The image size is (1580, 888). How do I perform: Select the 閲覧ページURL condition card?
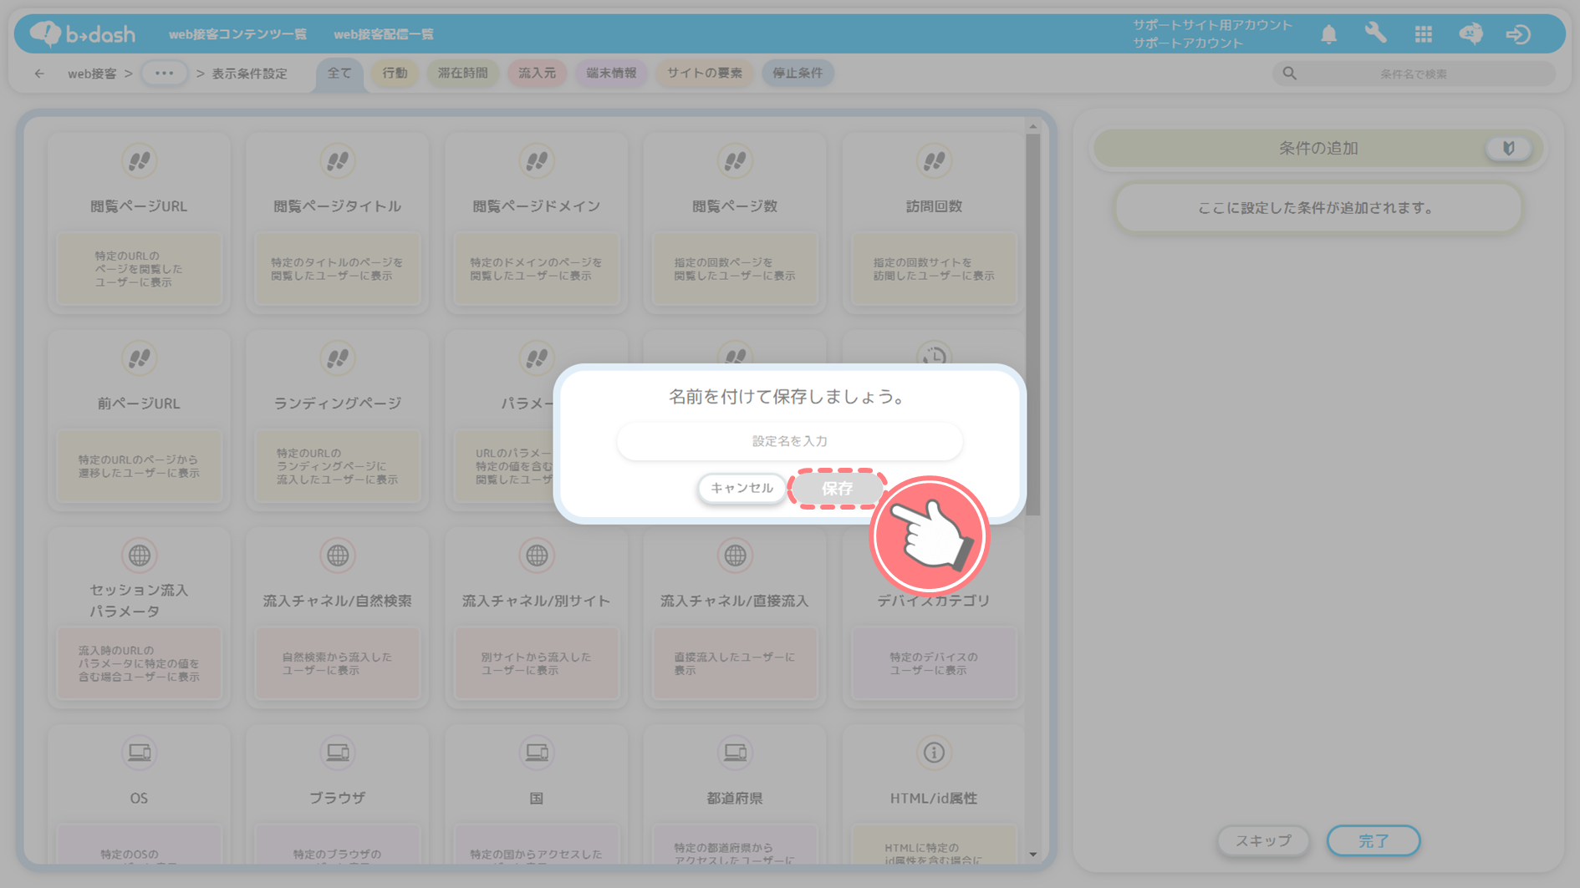(139, 222)
